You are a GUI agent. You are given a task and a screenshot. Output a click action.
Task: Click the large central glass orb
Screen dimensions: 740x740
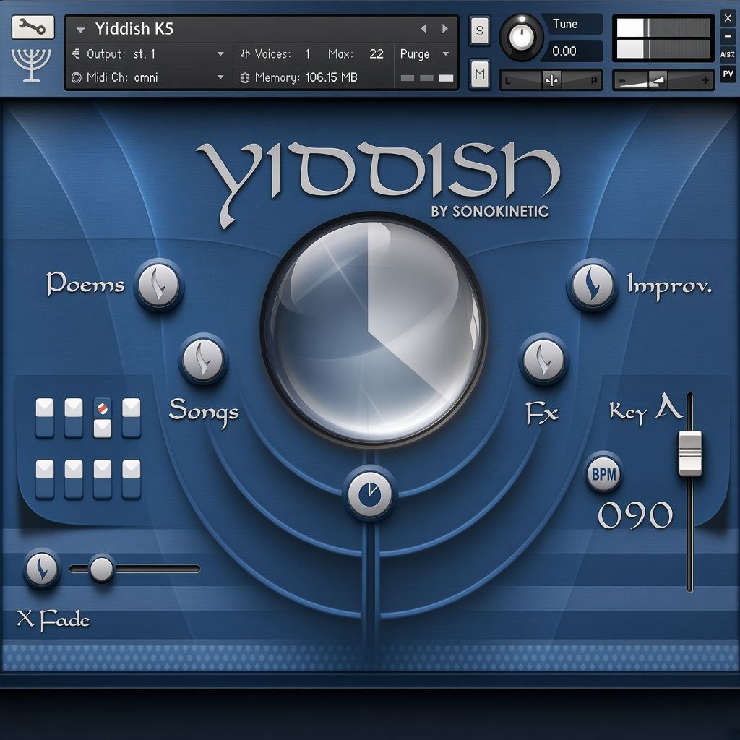(x=374, y=330)
